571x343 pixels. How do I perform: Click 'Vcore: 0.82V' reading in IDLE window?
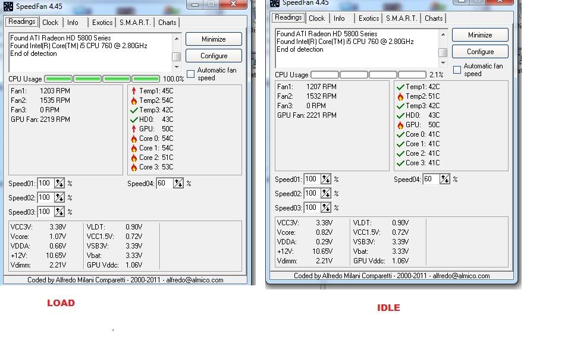click(305, 232)
